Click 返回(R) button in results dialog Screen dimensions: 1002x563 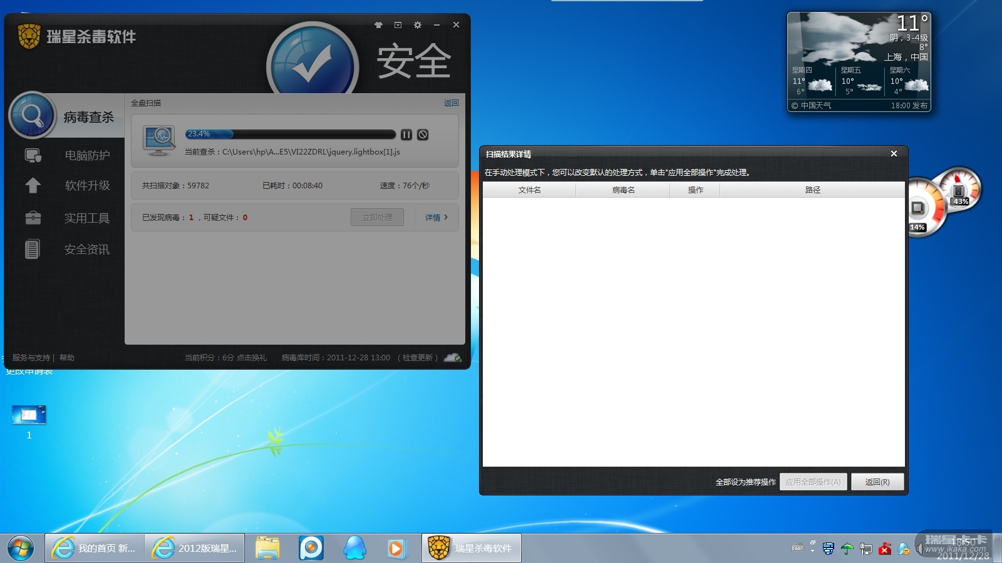coord(877,482)
